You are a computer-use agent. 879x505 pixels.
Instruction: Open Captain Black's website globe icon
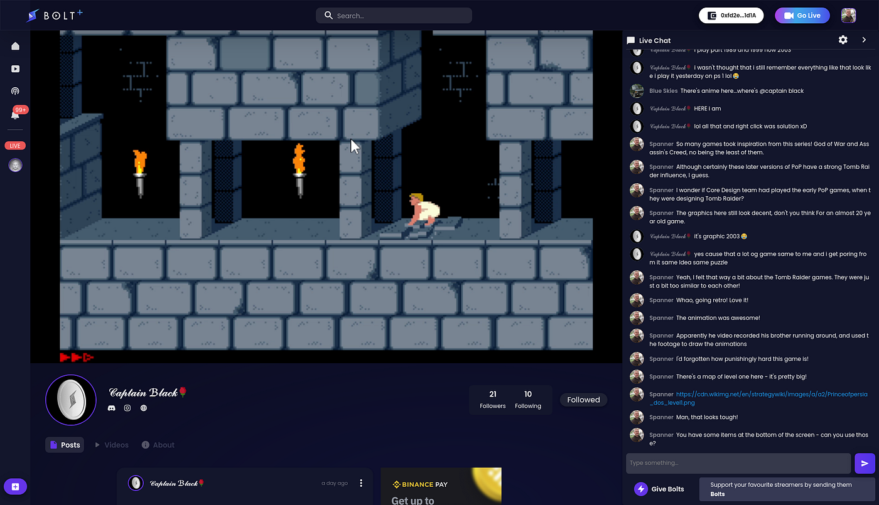(144, 408)
